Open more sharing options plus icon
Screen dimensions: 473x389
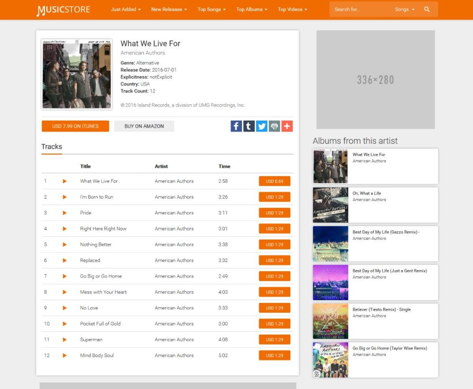pyautogui.click(x=287, y=126)
